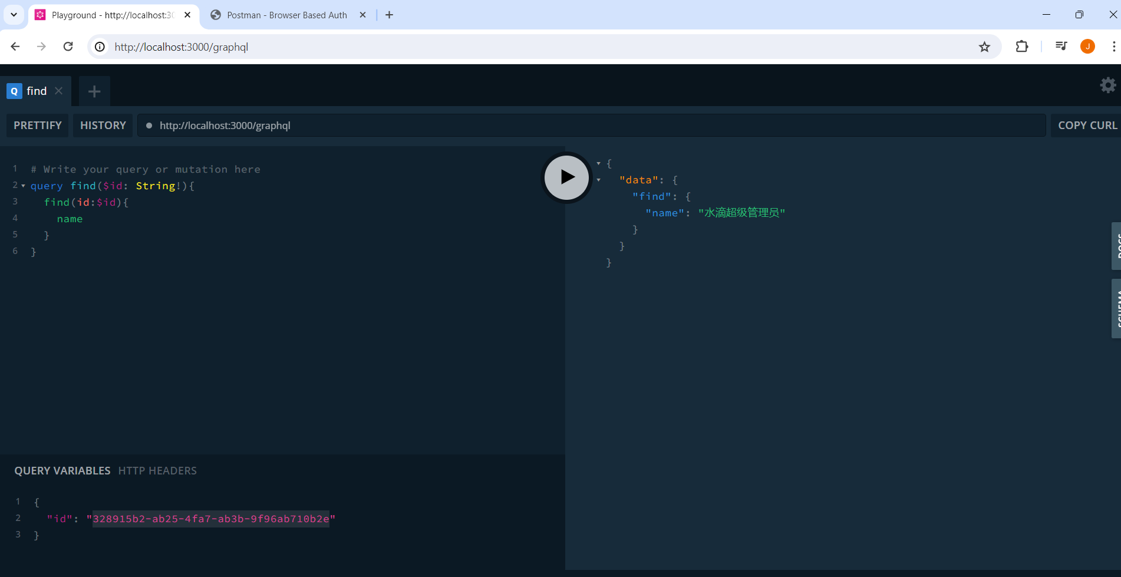Open Chrome profile avatar J
This screenshot has width=1121, height=577.
(1087, 47)
